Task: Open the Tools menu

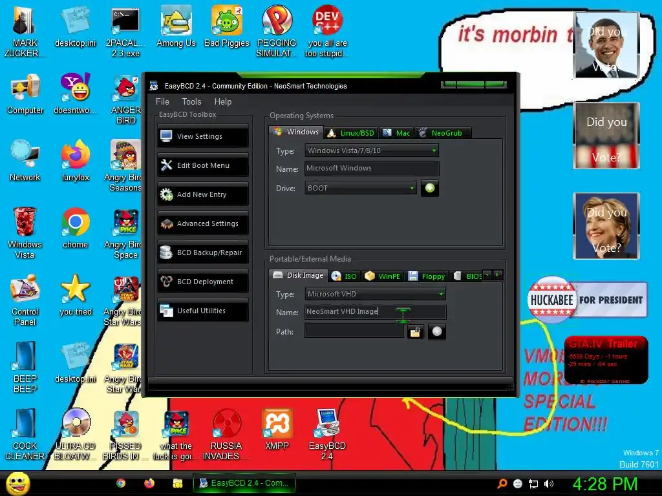Action: [x=191, y=101]
